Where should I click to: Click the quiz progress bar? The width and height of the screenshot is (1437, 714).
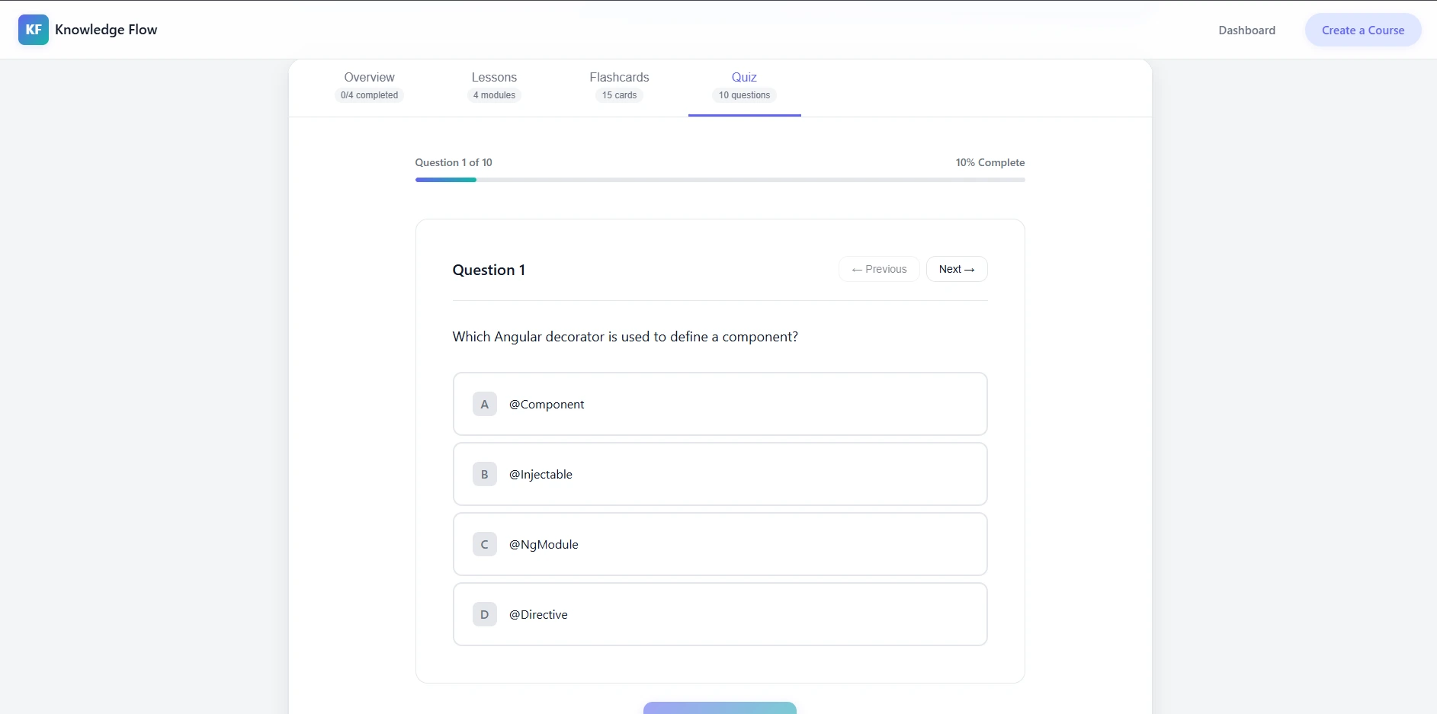(x=720, y=180)
